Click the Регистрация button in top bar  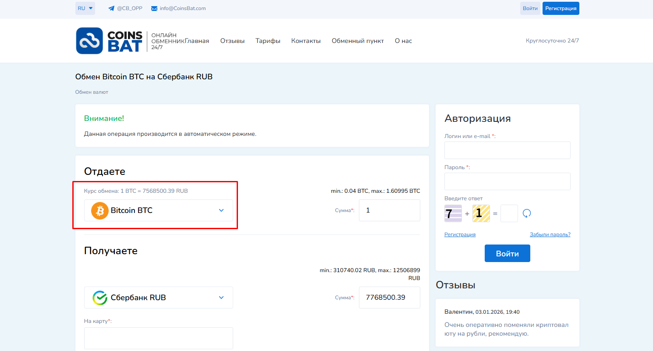[561, 8]
